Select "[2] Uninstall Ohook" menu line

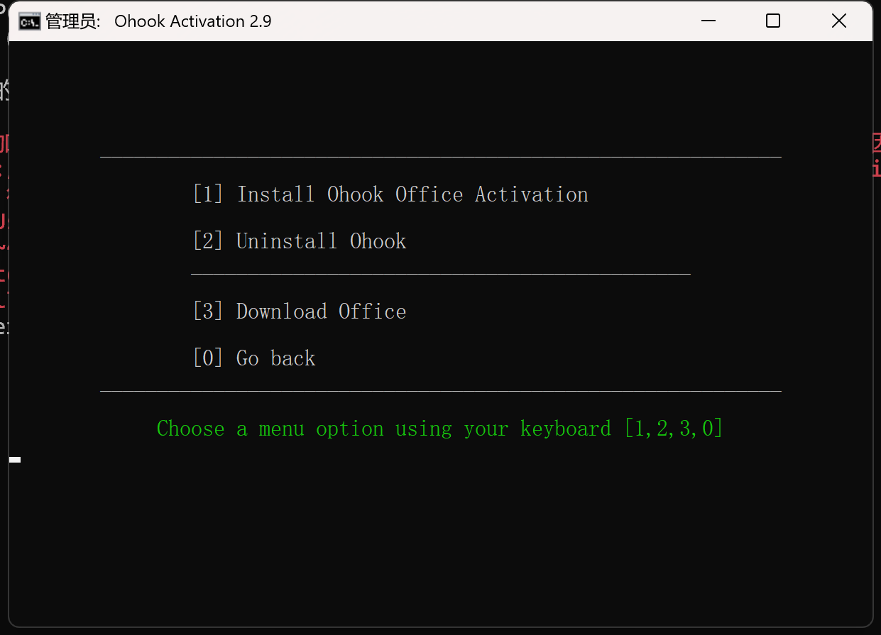(300, 241)
